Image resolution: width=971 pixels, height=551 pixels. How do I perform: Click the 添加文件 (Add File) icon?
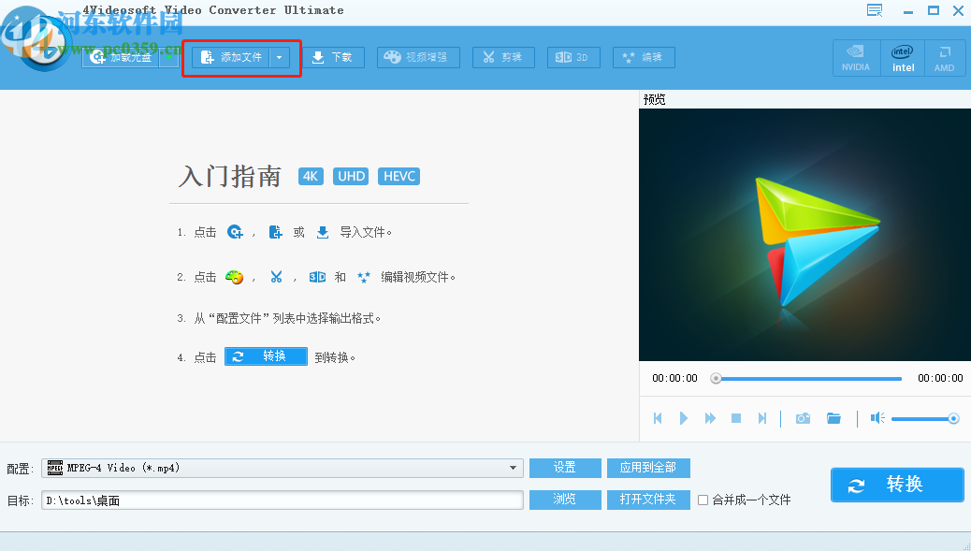[210, 56]
